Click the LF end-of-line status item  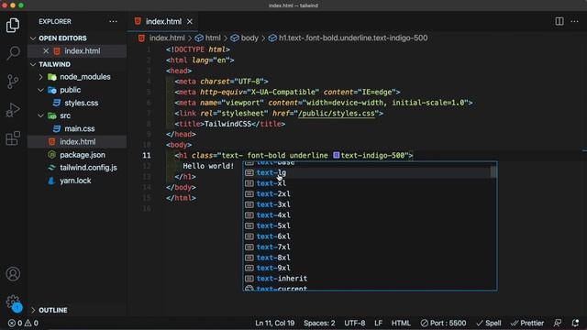378,323
